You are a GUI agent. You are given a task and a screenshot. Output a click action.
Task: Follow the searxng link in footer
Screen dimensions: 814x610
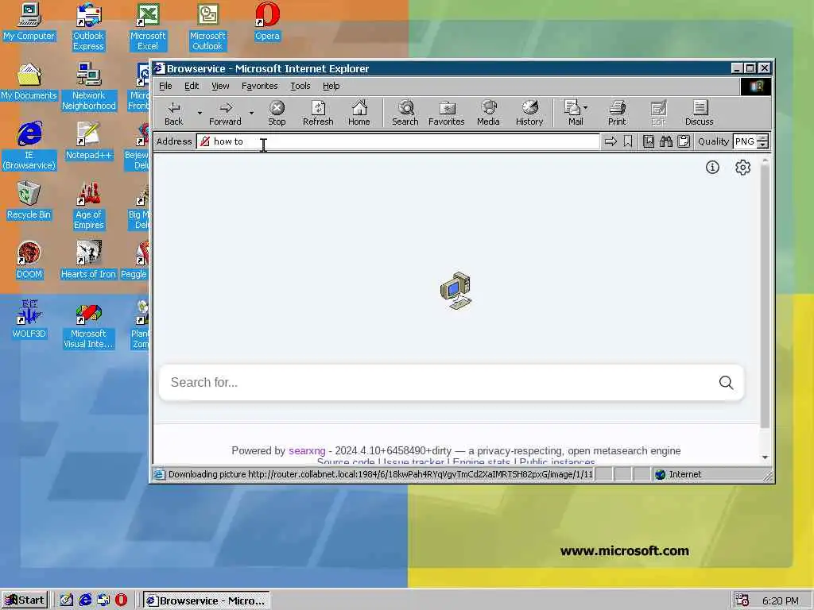point(307,451)
